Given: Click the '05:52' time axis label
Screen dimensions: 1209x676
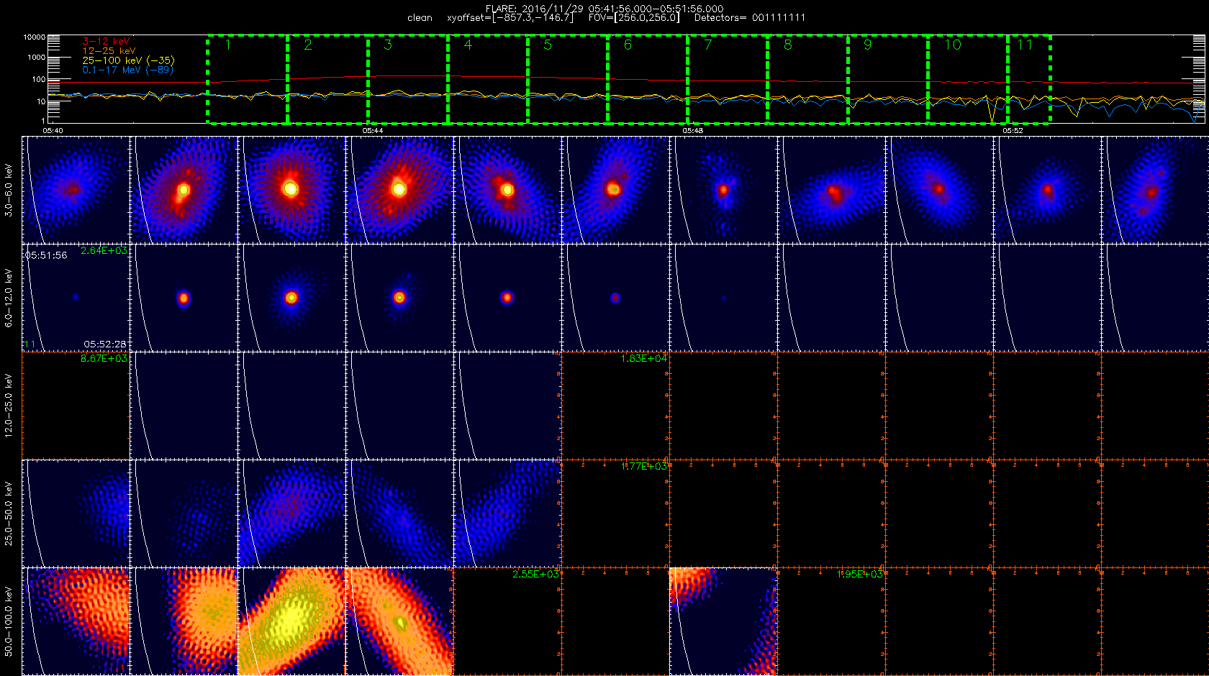Looking at the screenshot, I should click(x=1013, y=131).
